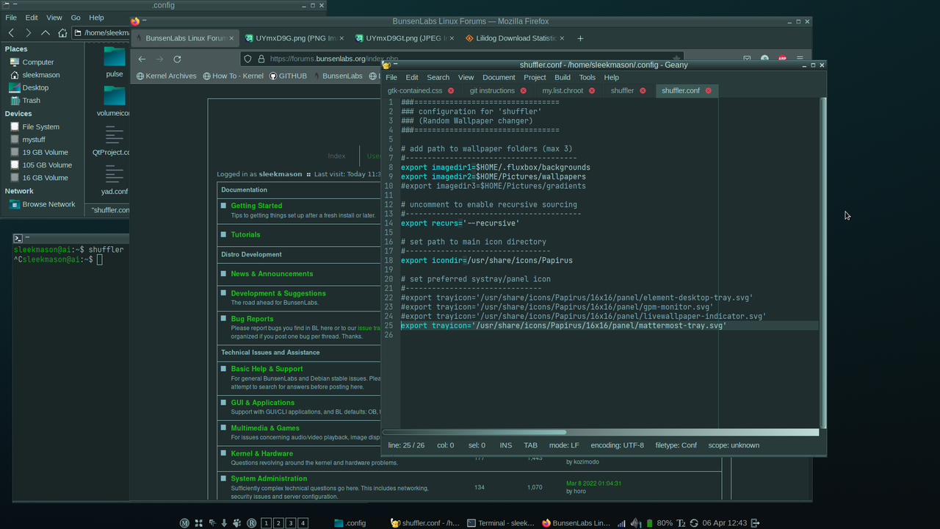Image resolution: width=940 pixels, height=529 pixels.
Task: Open Geany's Build menu
Action: point(563,77)
